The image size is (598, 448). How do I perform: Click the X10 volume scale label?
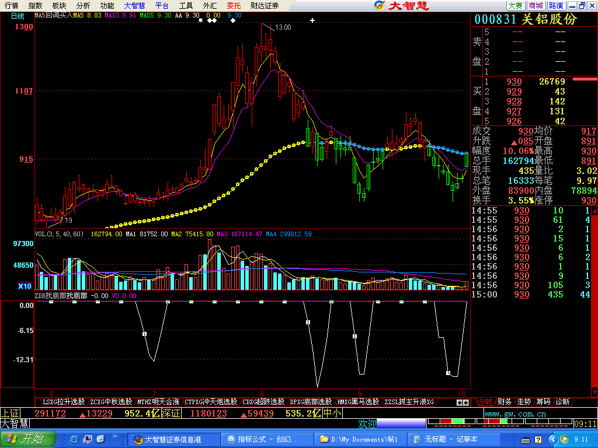tap(25, 286)
